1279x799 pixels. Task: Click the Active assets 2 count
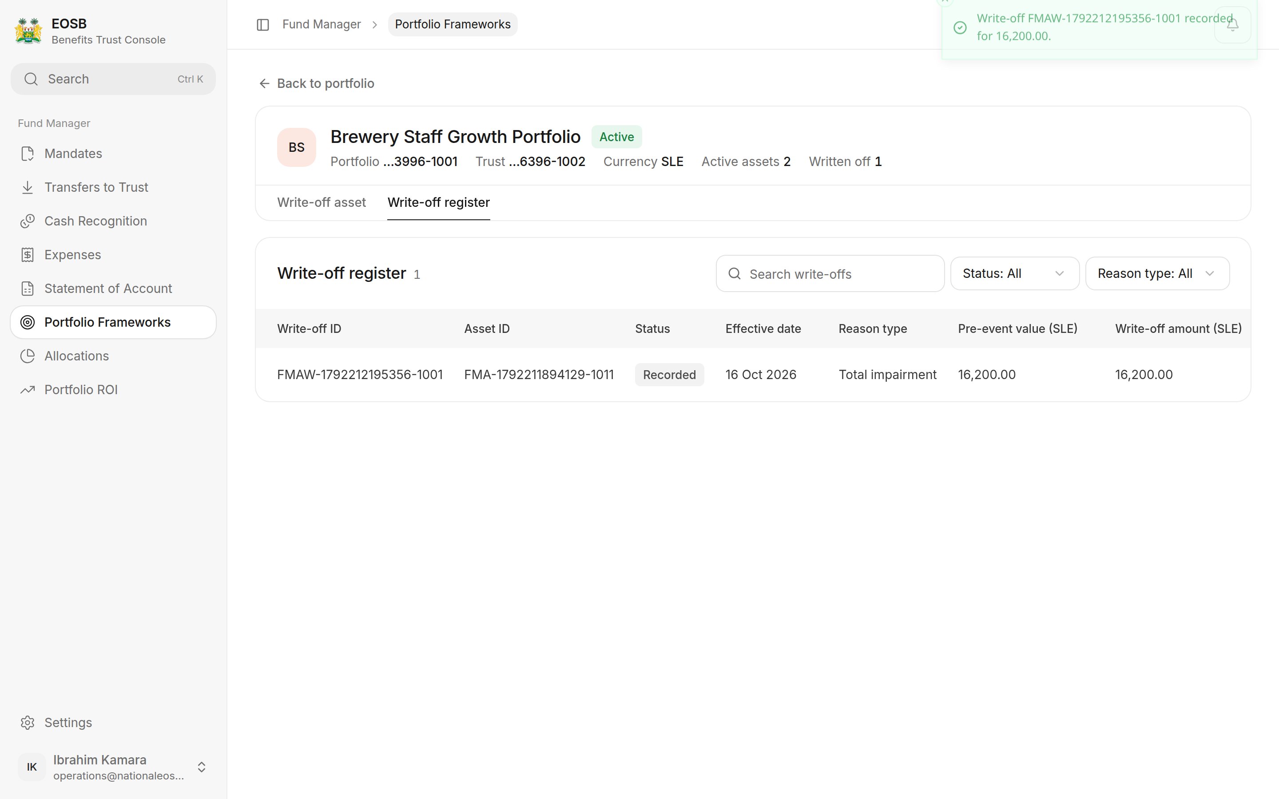pos(746,162)
